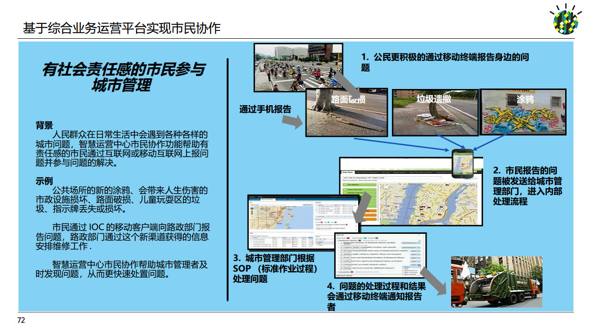This screenshot has width=591, height=332.
Task: Click a red incident marker in Manhattan
Action: [422, 207]
